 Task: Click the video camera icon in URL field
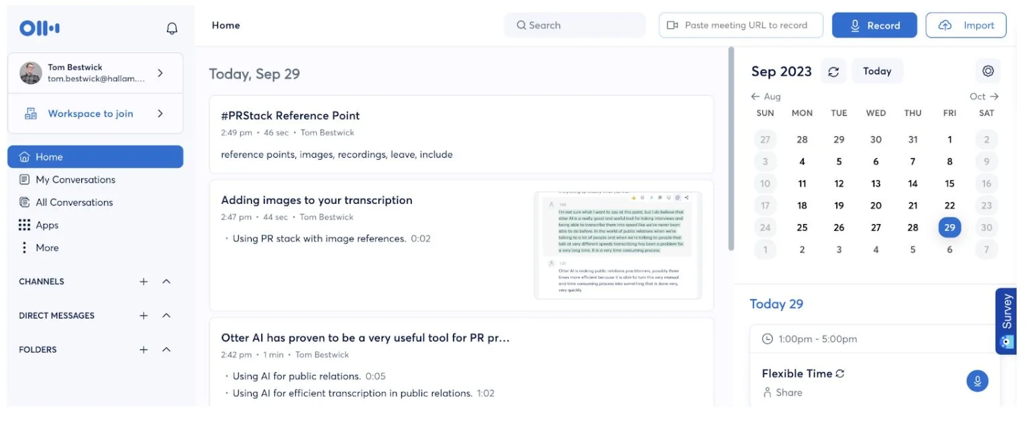pyautogui.click(x=672, y=25)
